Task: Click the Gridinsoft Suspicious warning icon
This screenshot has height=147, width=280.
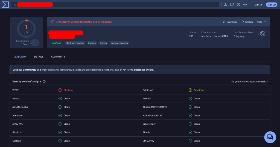Action: coord(190,90)
